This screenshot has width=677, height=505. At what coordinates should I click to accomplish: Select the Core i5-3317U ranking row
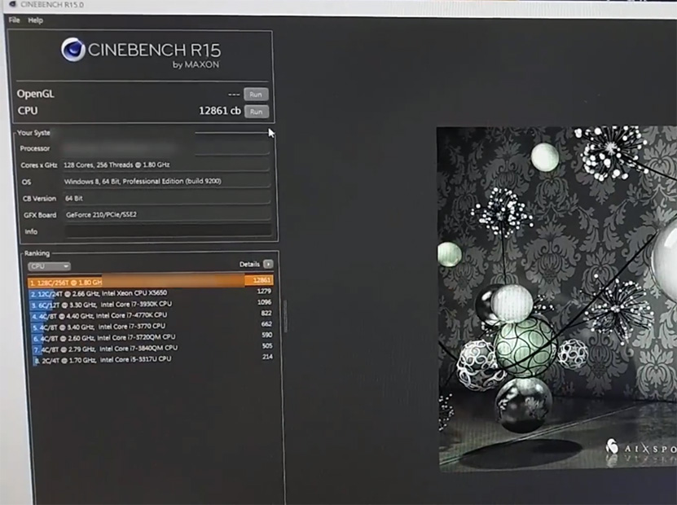(x=154, y=359)
